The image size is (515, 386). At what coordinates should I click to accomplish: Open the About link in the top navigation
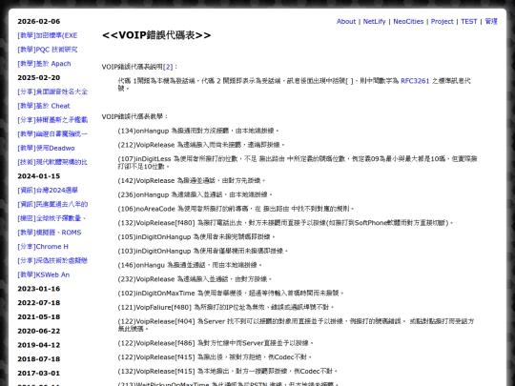pos(346,21)
